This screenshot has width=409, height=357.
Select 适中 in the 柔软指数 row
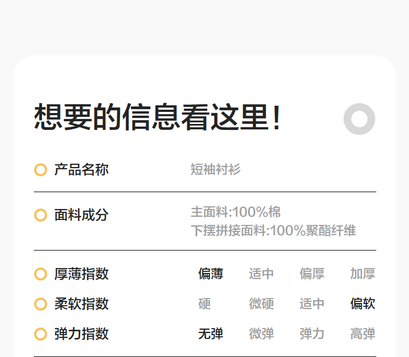point(312,304)
